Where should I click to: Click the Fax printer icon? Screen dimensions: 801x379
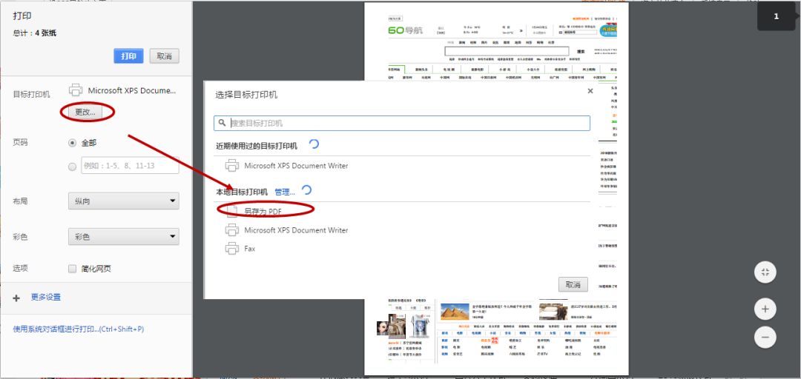coord(232,249)
